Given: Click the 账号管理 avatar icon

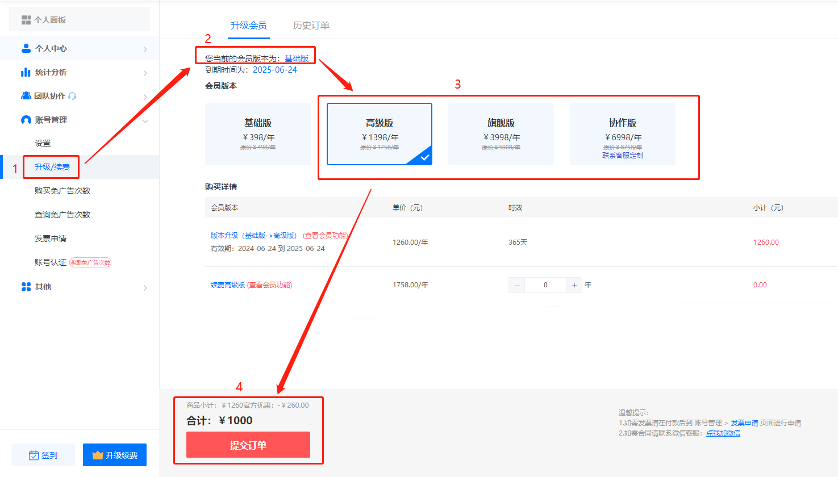Looking at the screenshot, I should [26, 120].
